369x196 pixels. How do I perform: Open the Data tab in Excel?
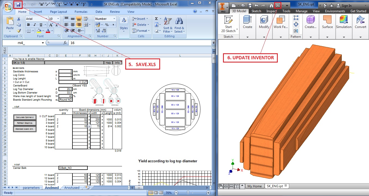[99, 12]
